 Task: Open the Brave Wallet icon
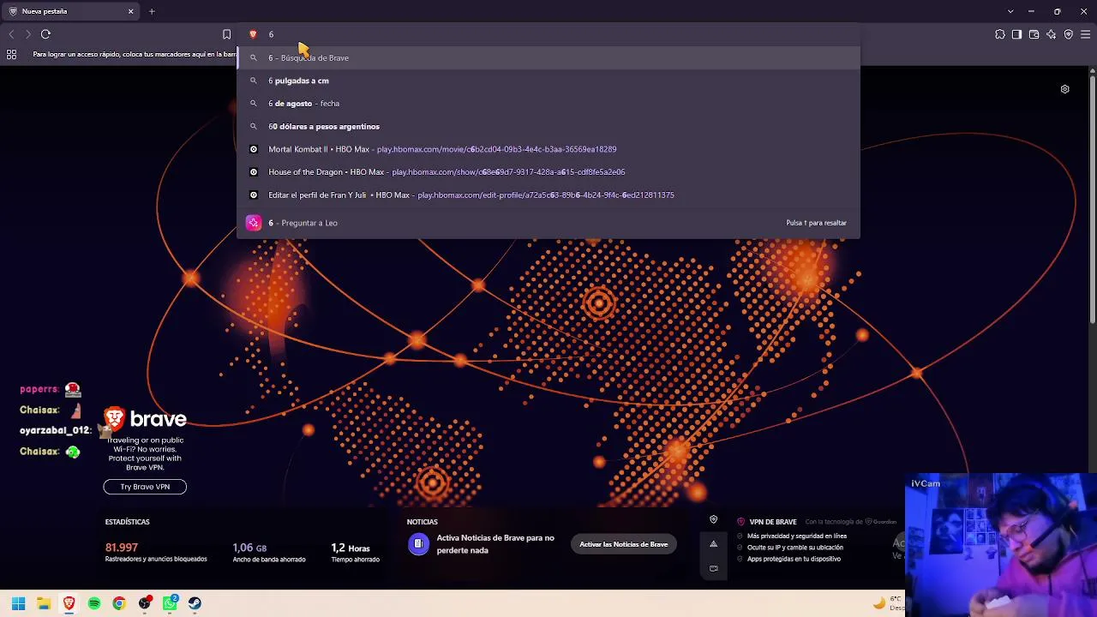coord(1034,34)
